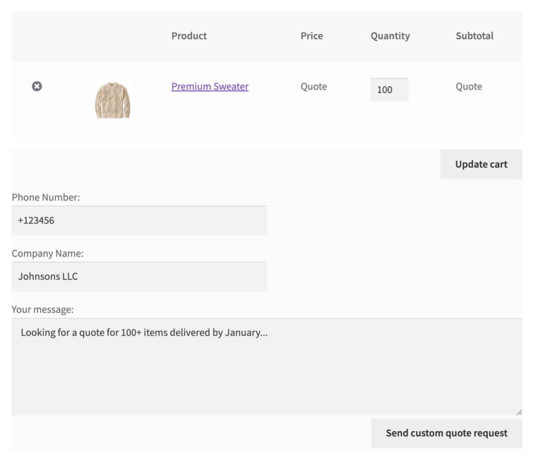This screenshot has height=463, width=535.
Task: Select the Company Name label
Action: (48, 253)
